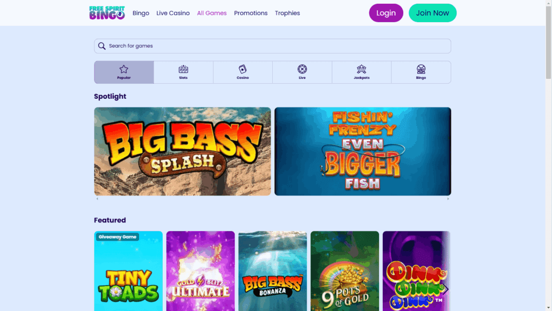This screenshot has height=311, width=552.
Task: Select the Bingo ball category
Action: pos(421,72)
